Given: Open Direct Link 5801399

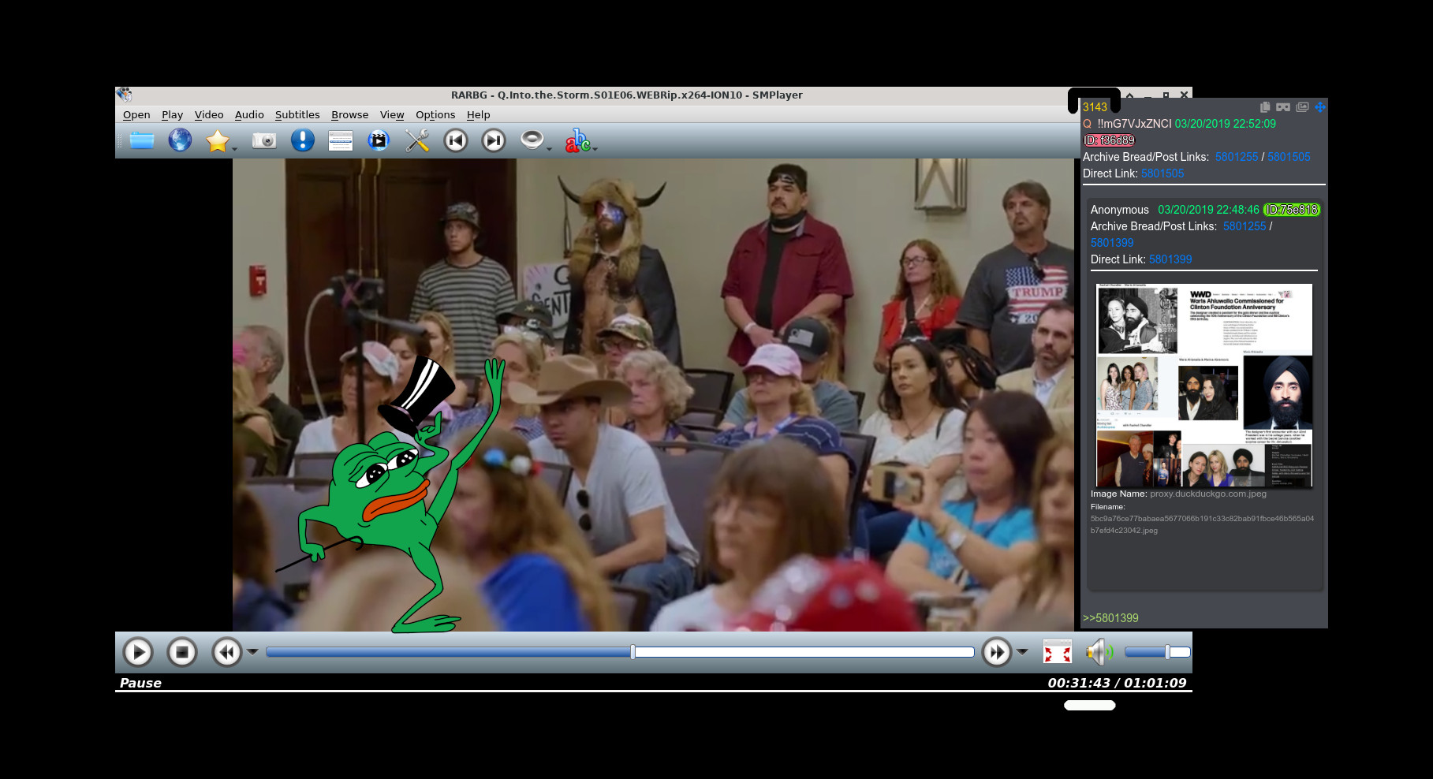Looking at the screenshot, I should coord(1170,259).
